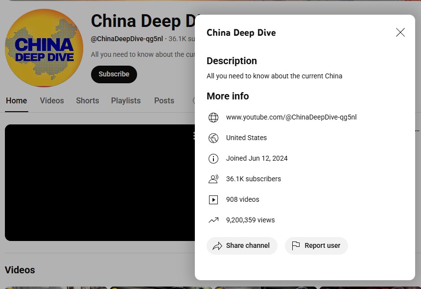This screenshot has width=421, height=289.
Task: Click the @ChinaDeepDive-qg5nl handle under channel name
Action: (127, 39)
